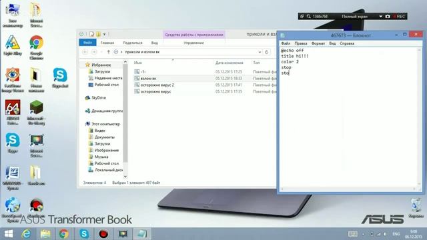Click the navigation pane scroll down arrow
Image resolution: width=427 pixels, height=240 pixels.
[125, 177]
